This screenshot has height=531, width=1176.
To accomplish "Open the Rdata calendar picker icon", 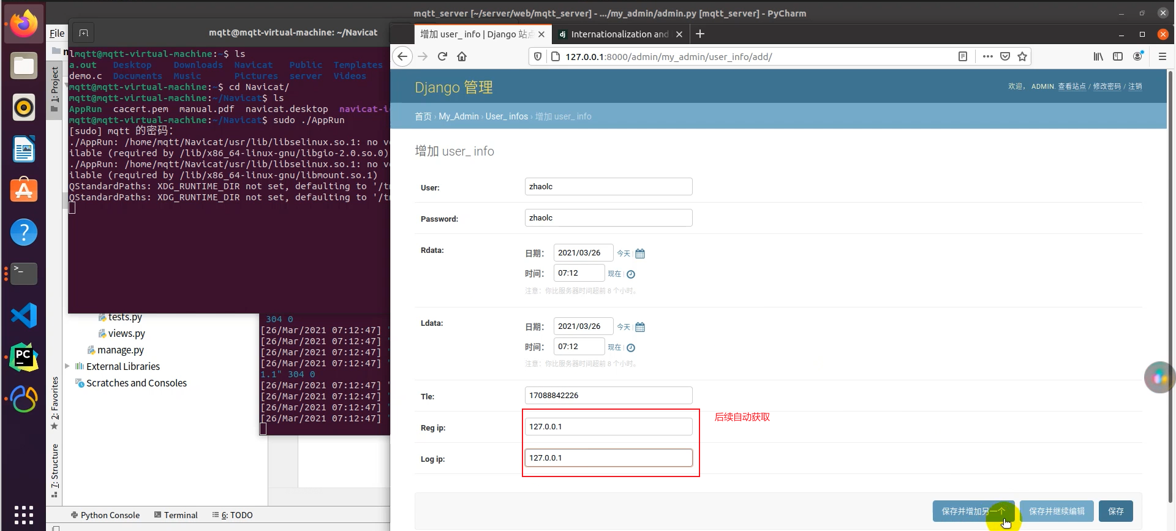I will [640, 254].
